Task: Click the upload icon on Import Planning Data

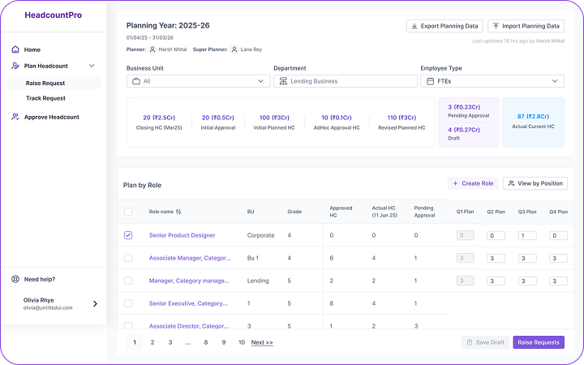Action: pos(495,26)
